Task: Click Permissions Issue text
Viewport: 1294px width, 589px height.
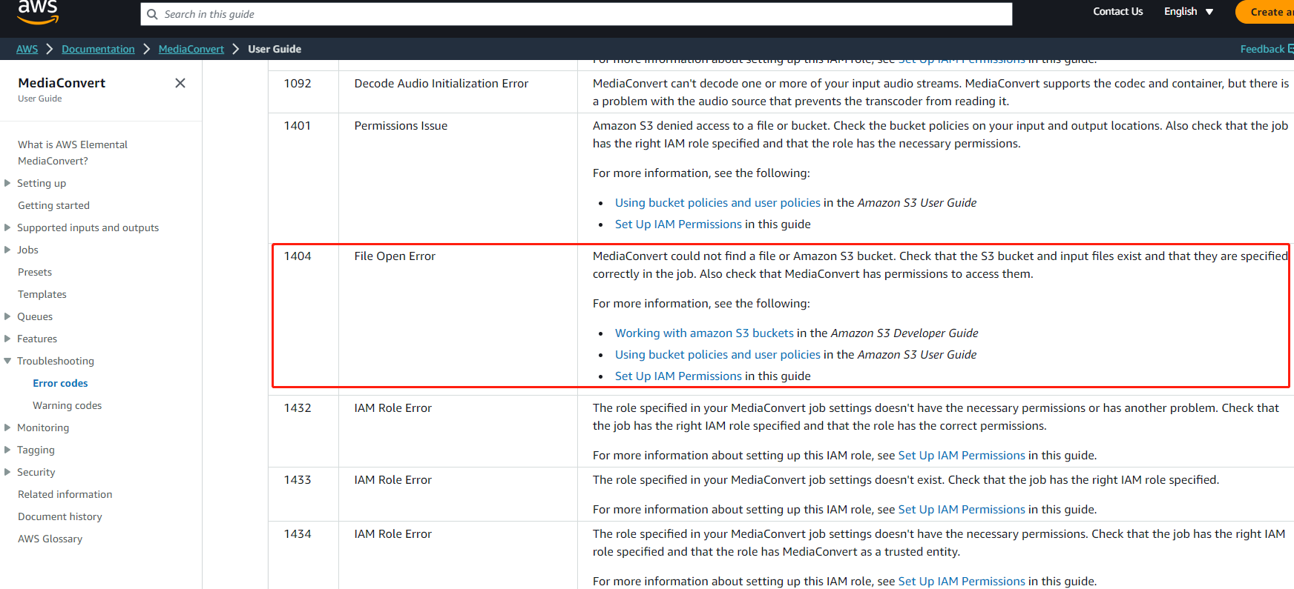Action: click(401, 125)
